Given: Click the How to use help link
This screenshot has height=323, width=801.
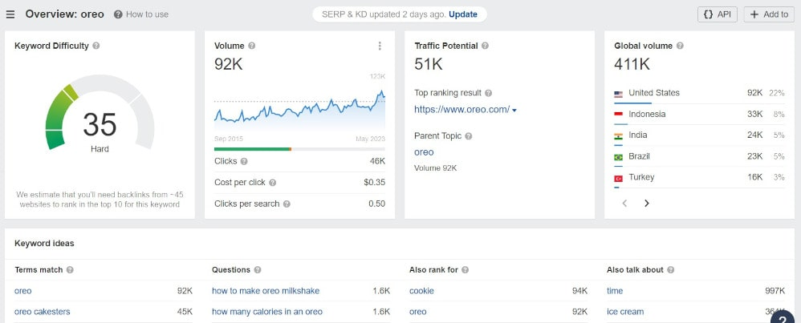Looking at the screenshot, I should pyautogui.click(x=141, y=14).
